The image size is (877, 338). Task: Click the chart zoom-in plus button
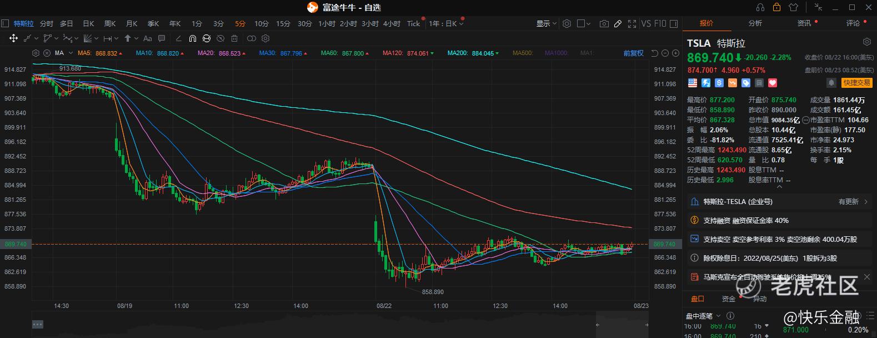pos(675,53)
